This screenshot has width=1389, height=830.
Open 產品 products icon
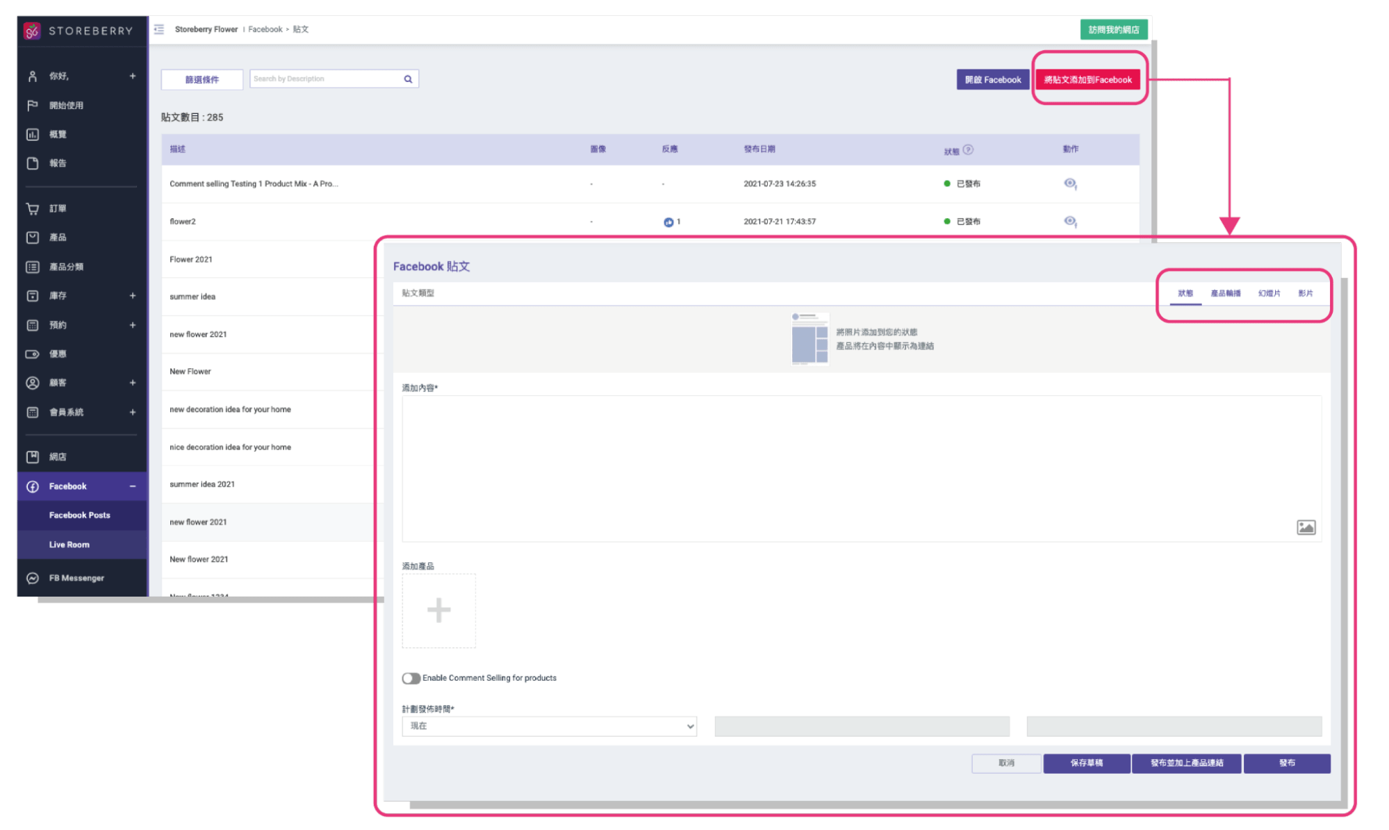32,238
